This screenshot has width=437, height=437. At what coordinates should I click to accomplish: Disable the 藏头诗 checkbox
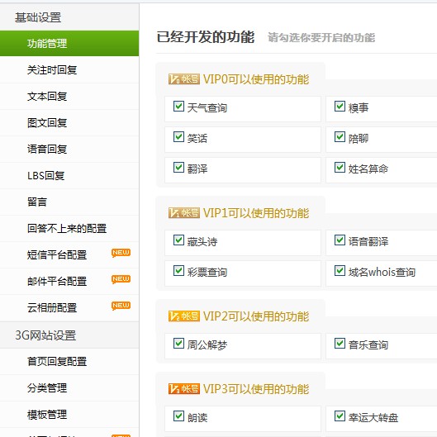pyautogui.click(x=178, y=240)
